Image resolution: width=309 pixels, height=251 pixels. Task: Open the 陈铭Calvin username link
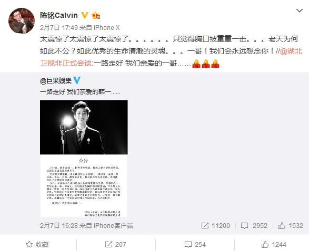tap(59, 15)
